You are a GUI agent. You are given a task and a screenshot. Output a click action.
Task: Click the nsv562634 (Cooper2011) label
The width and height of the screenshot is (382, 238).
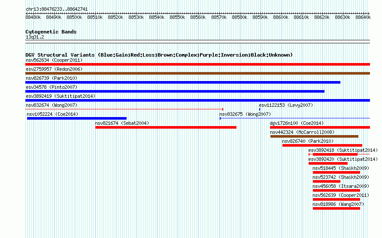coord(54,60)
